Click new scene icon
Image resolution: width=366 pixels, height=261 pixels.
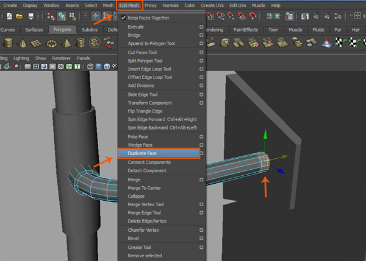point(9,16)
